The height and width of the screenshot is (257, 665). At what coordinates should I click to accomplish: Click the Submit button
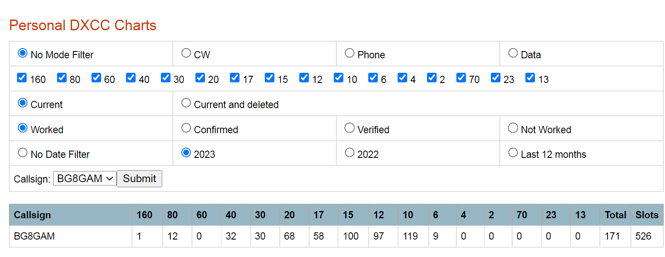pyautogui.click(x=139, y=179)
